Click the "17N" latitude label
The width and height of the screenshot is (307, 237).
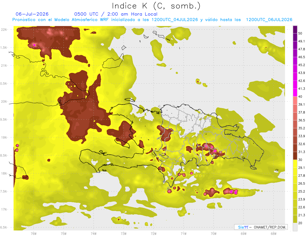tap(4, 210)
